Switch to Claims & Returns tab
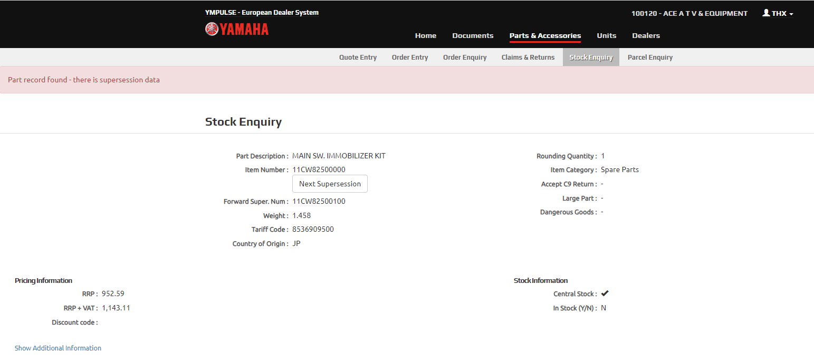This screenshot has height=360, width=814. tap(528, 57)
